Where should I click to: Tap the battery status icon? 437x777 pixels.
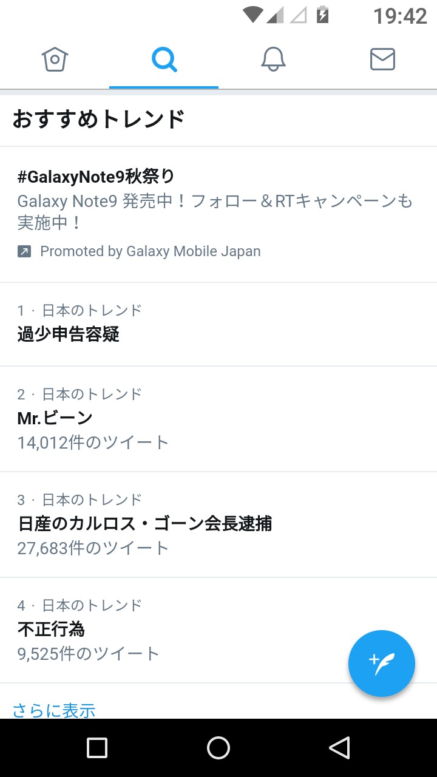coord(322,15)
